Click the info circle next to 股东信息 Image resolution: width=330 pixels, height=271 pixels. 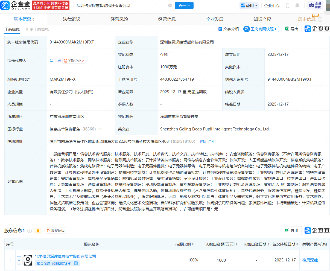tap(29, 231)
